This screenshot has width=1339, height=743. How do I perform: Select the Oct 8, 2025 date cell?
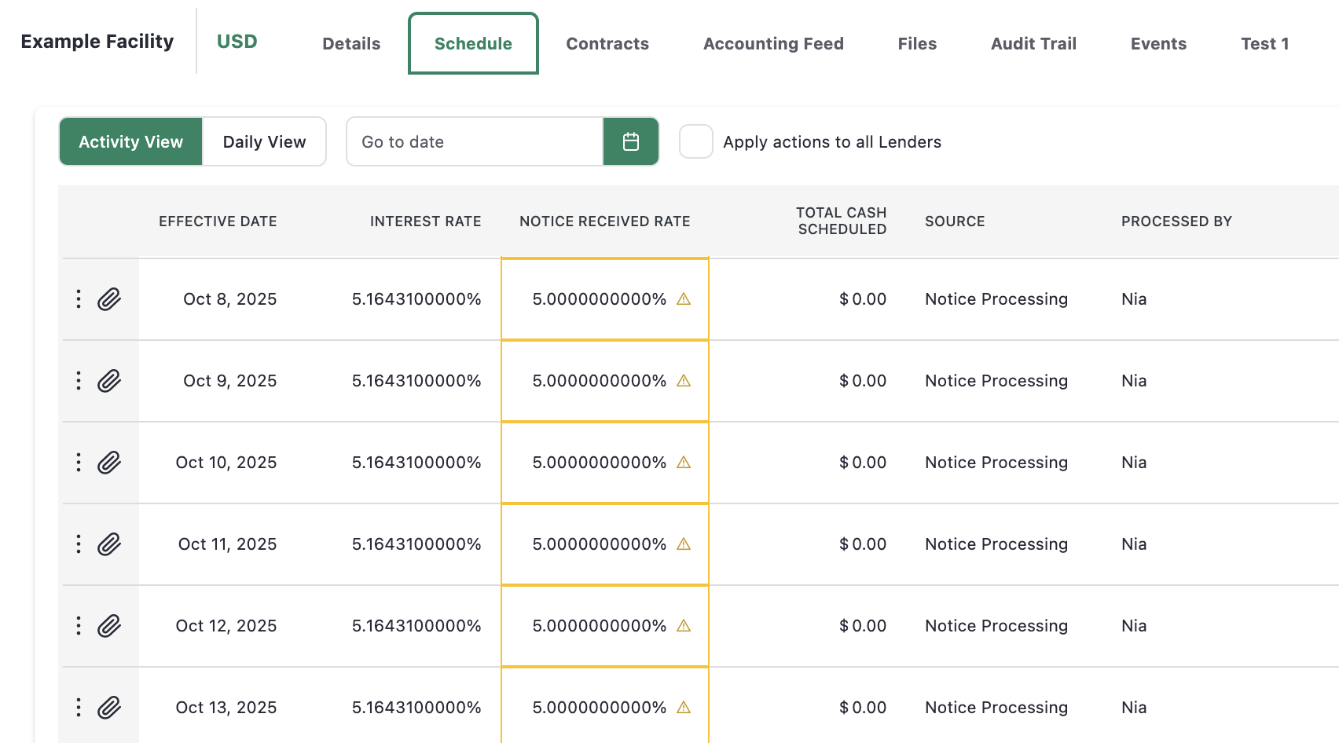click(x=229, y=299)
